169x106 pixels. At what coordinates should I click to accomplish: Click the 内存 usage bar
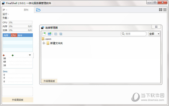click(x=20, y=26)
